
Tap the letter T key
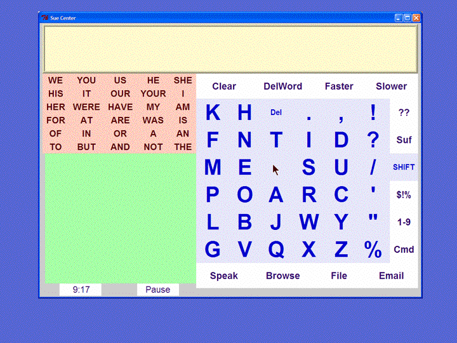[x=276, y=140]
